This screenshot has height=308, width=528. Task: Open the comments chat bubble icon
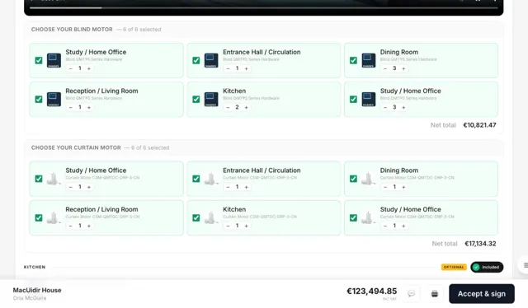[x=411, y=293]
